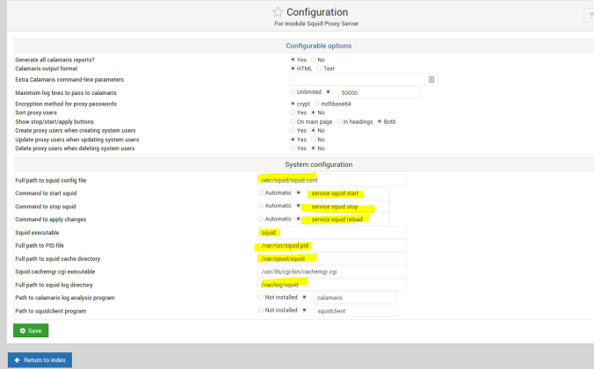The image size is (594, 369).
Task: Set Command to start squid to Automatic
Action: 261,192
